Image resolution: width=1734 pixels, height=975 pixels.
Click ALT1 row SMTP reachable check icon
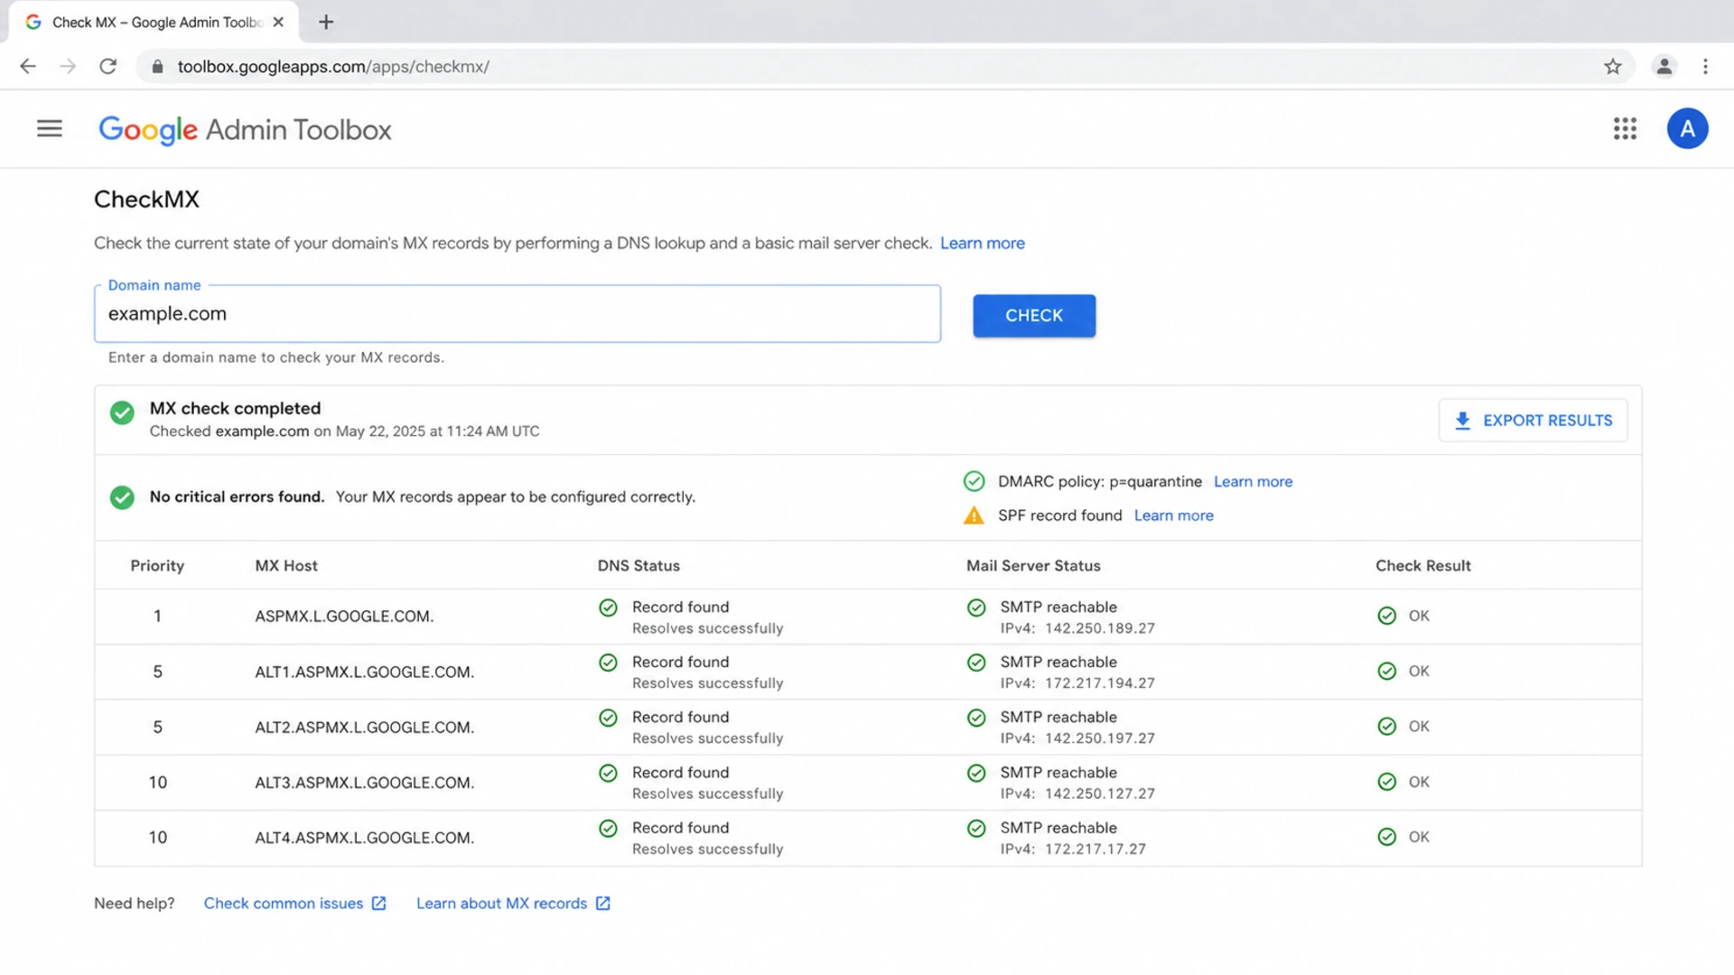click(976, 663)
